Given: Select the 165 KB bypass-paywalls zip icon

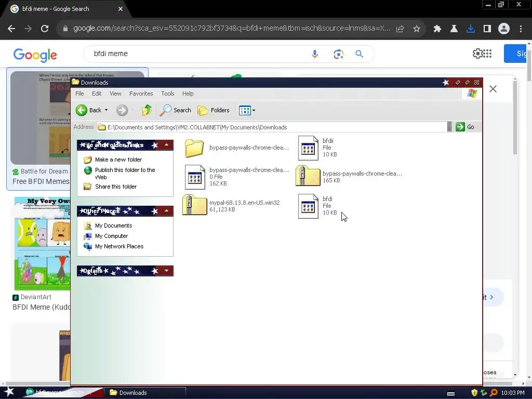Looking at the screenshot, I should coord(308,176).
